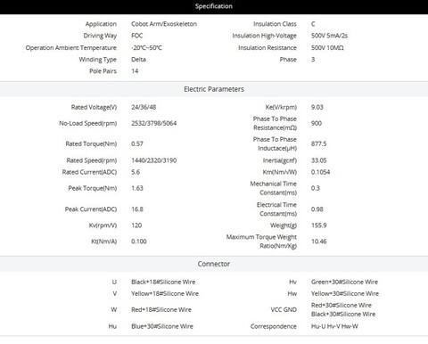Image resolution: width=428 pixels, height=344 pixels.
Task: Select the Weight(g) value 155.9
Action: 318,225
